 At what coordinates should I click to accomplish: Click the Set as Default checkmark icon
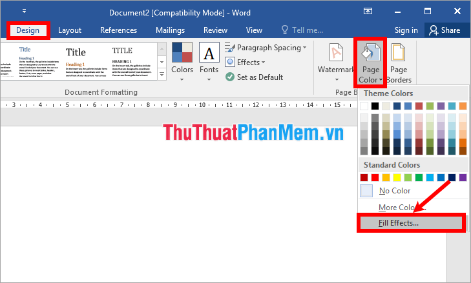tap(230, 77)
